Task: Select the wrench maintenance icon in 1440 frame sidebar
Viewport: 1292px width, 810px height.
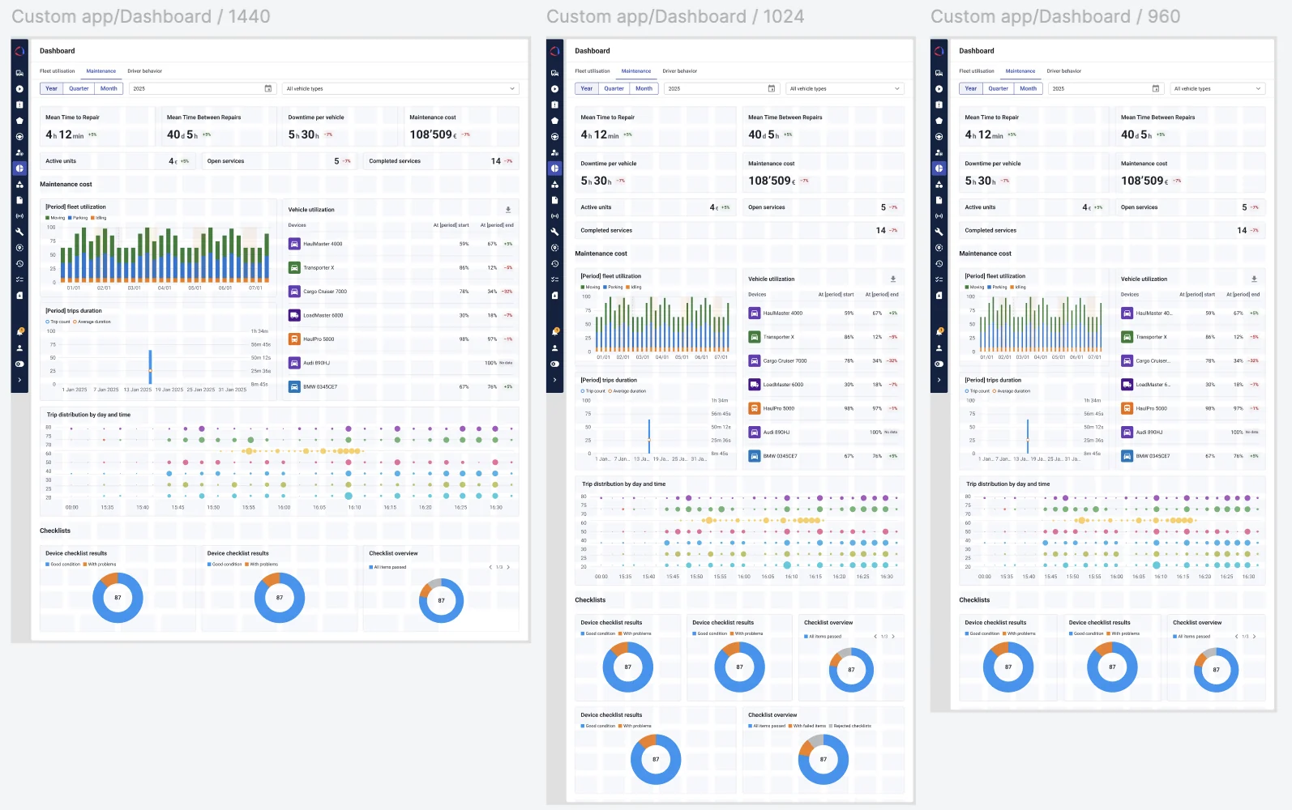Action: pyautogui.click(x=19, y=232)
